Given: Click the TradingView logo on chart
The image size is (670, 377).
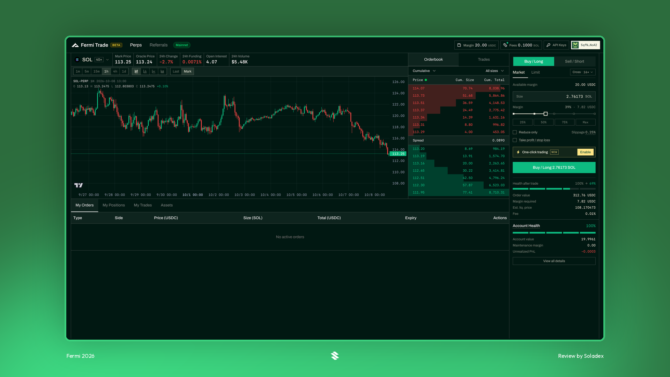Looking at the screenshot, I should [79, 185].
